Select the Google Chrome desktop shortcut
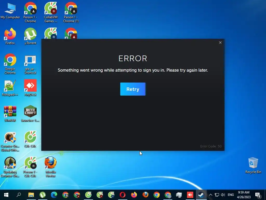This screenshot has height=200, width=266. point(10,64)
